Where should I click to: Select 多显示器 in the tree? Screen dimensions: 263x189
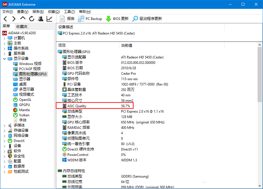[x=27, y=90]
